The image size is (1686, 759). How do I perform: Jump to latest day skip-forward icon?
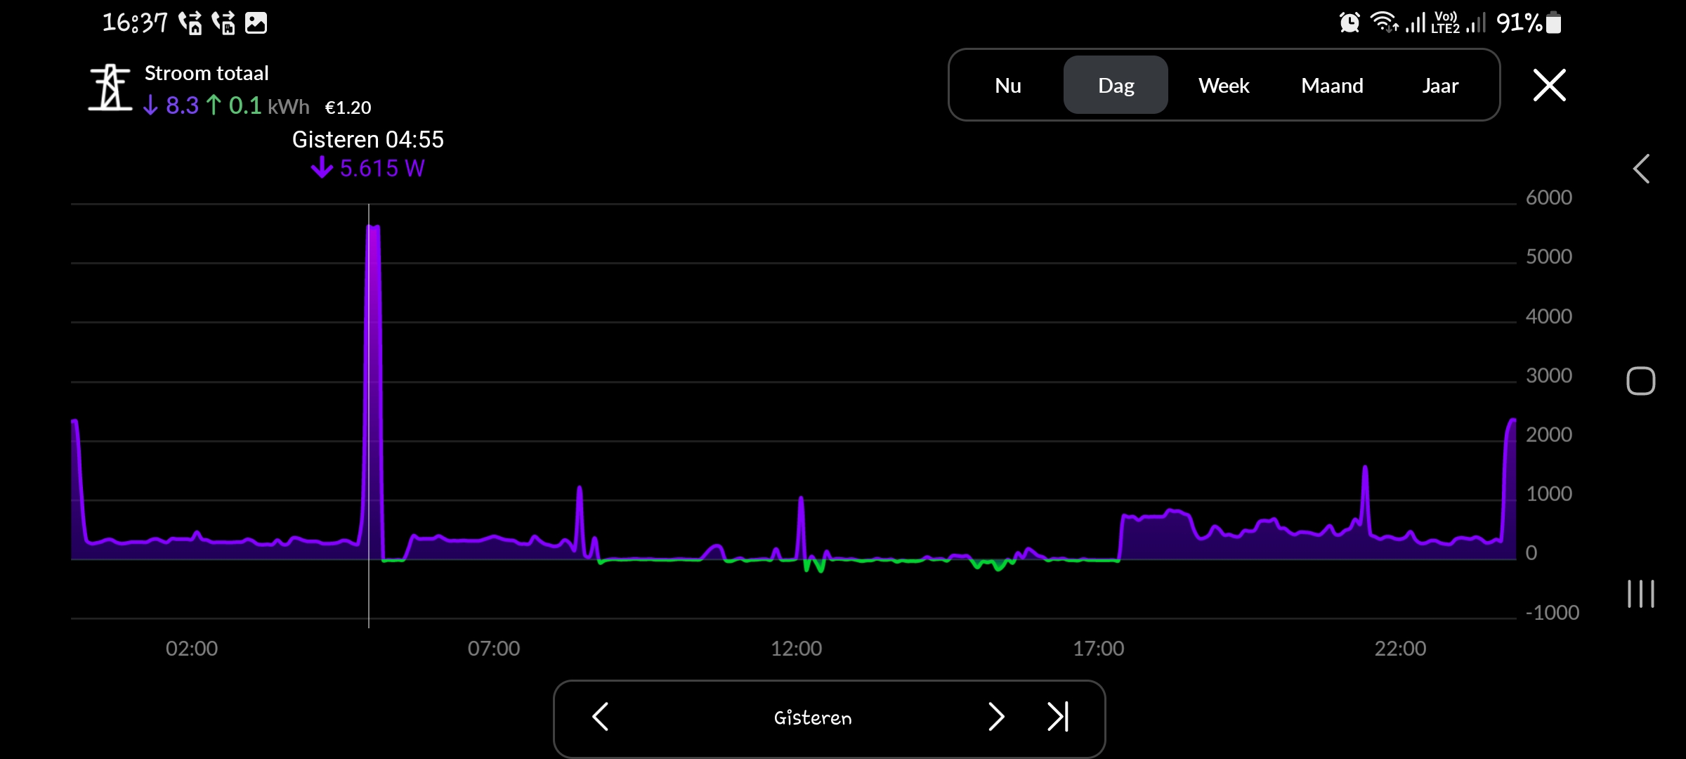(x=1058, y=717)
